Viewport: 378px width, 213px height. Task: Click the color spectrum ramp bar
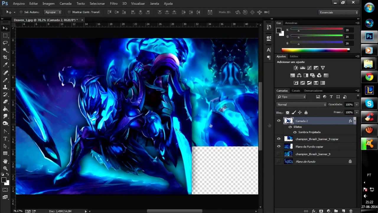(x=315, y=50)
